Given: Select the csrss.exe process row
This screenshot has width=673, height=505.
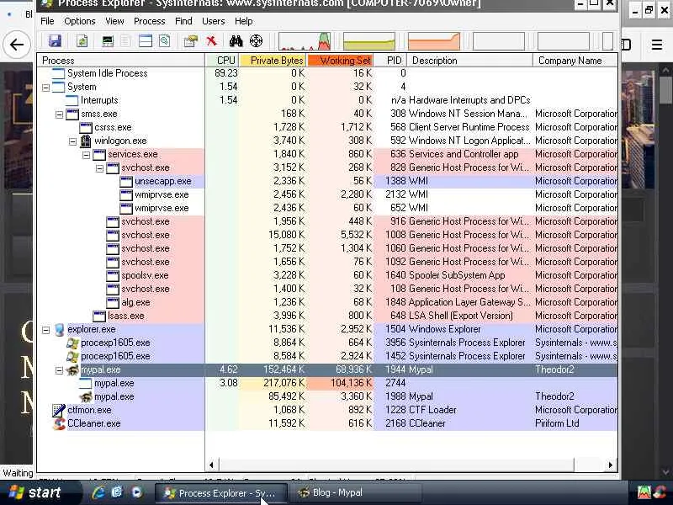Looking at the screenshot, I should tap(327, 128).
